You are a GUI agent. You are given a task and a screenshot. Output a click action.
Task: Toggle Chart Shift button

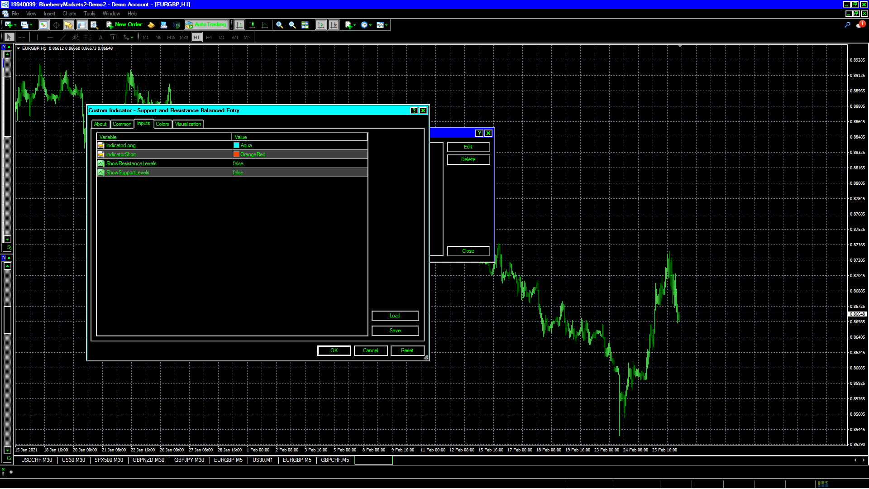pyautogui.click(x=334, y=25)
